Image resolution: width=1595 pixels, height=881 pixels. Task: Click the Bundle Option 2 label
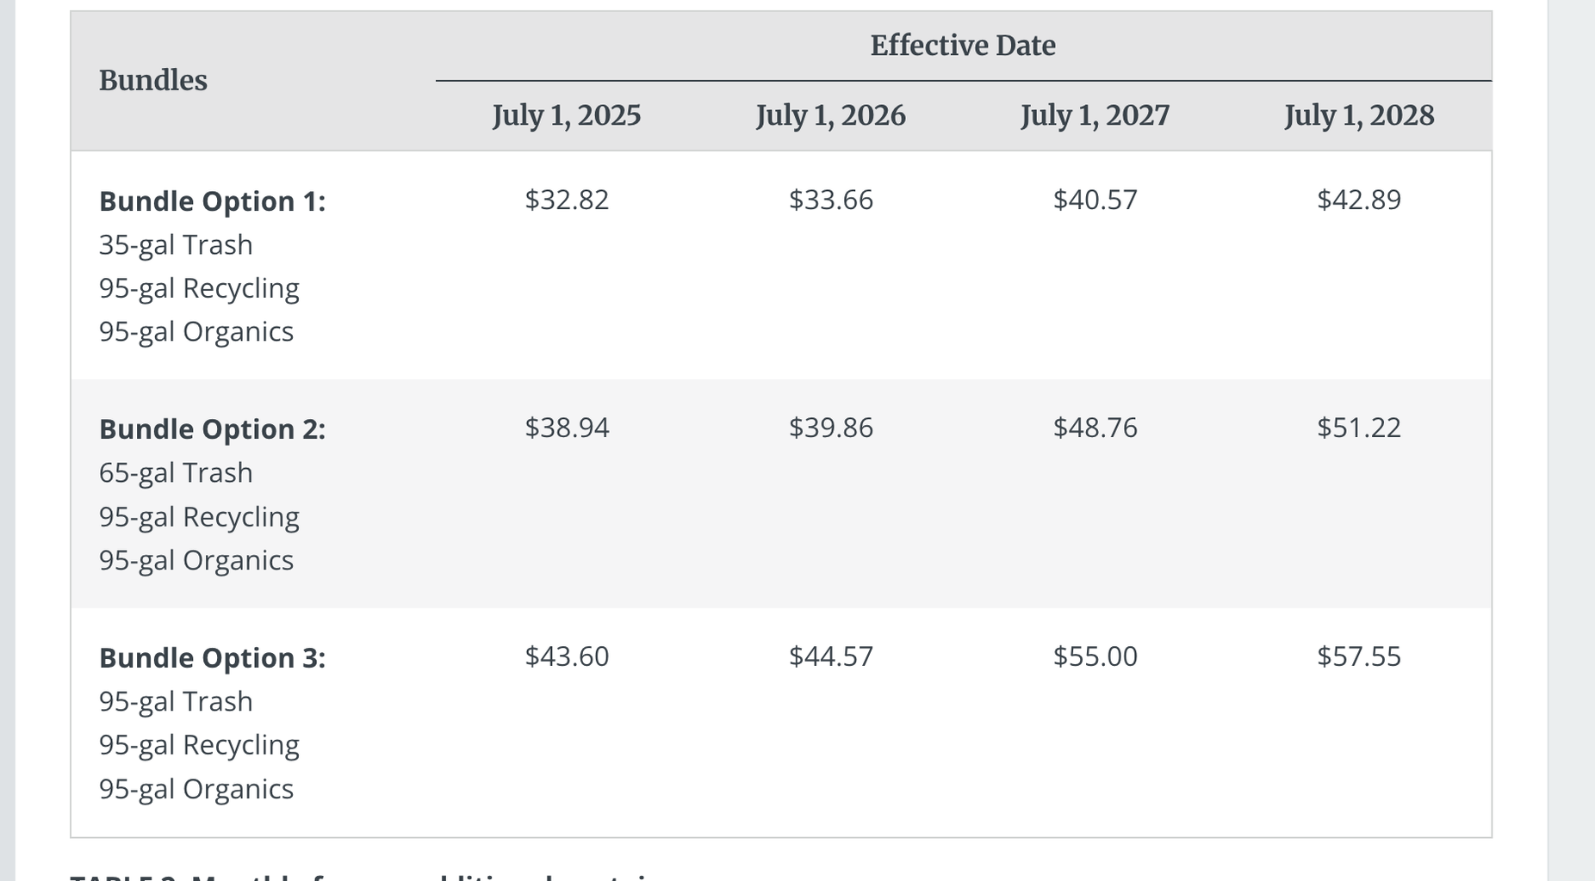[212, 429]
